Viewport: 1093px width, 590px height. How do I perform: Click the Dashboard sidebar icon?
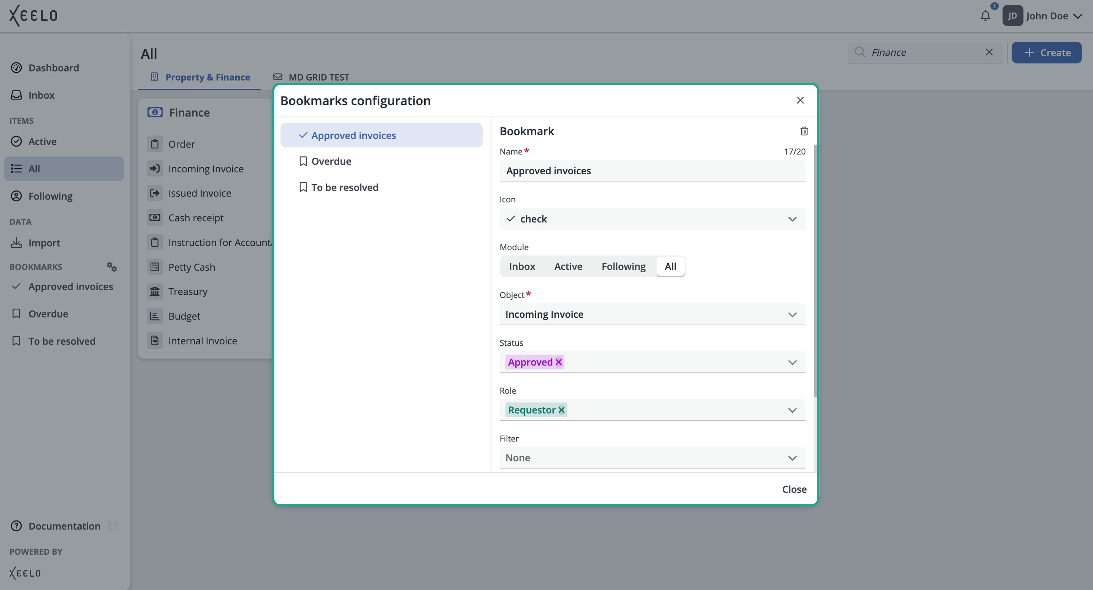tap(16, 68)
